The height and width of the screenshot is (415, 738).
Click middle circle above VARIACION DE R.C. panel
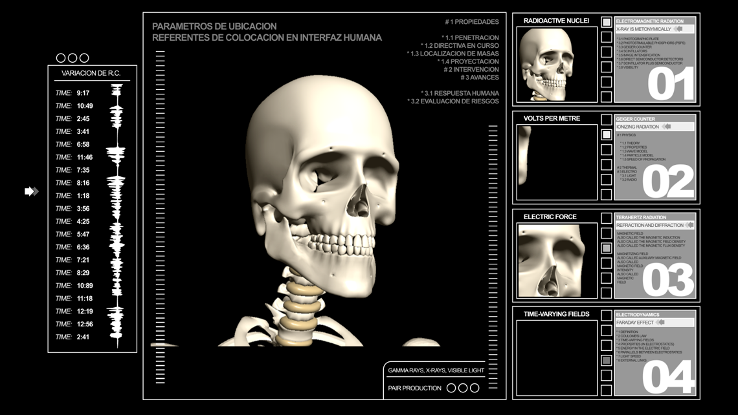pyautogui.click(x=73, y=58)
